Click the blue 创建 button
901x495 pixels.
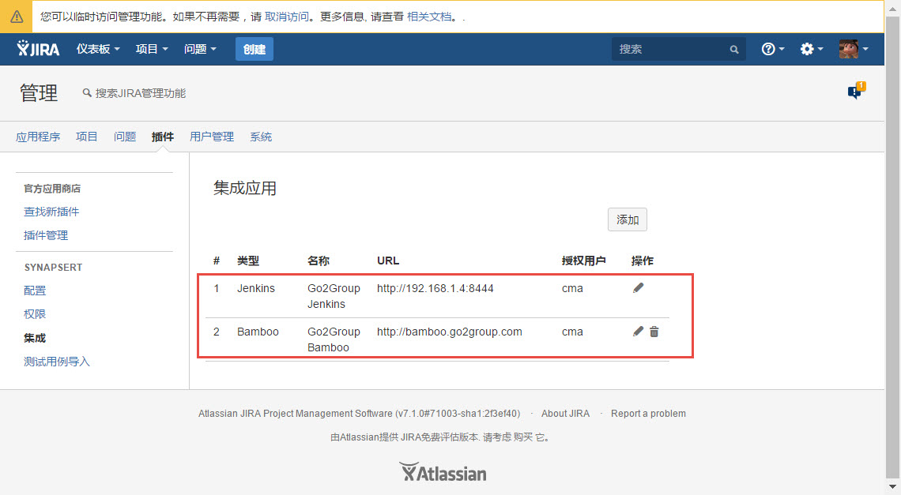point(254,50)
